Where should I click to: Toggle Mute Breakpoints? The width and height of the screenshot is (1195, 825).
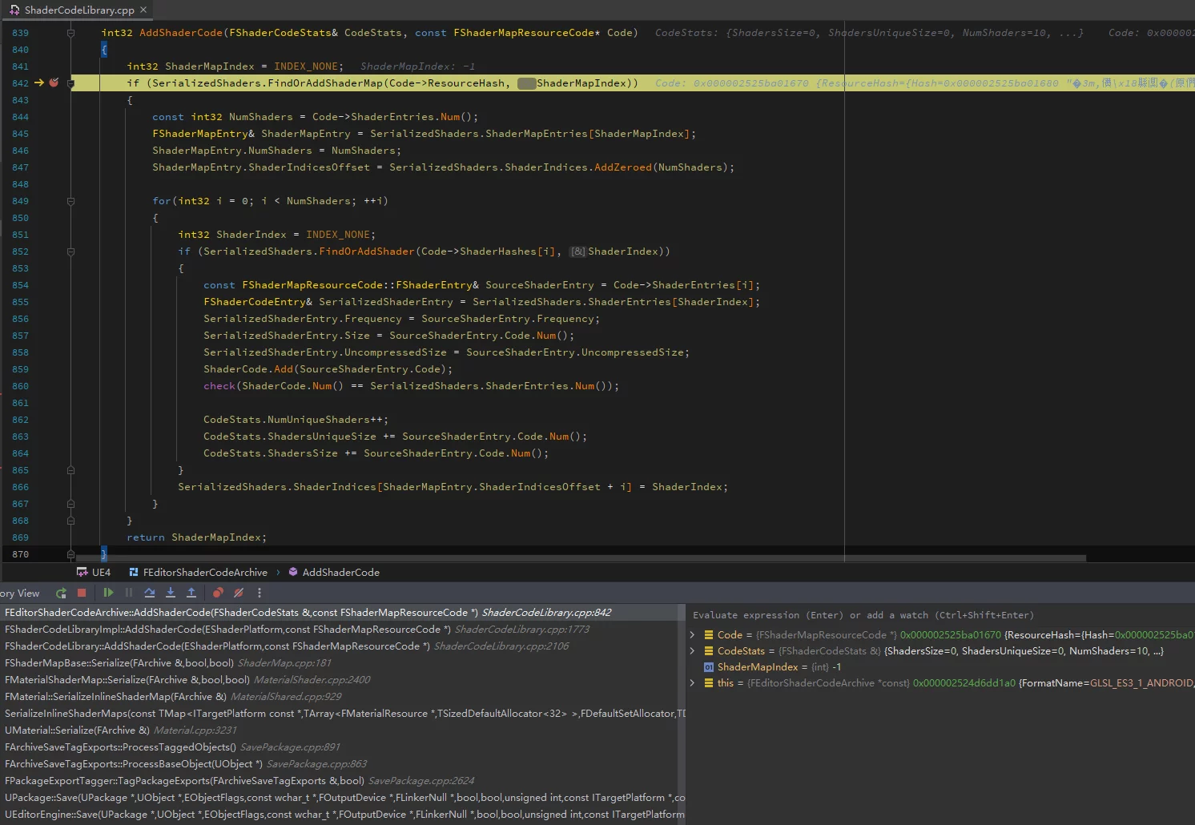(x=239, y=594)
